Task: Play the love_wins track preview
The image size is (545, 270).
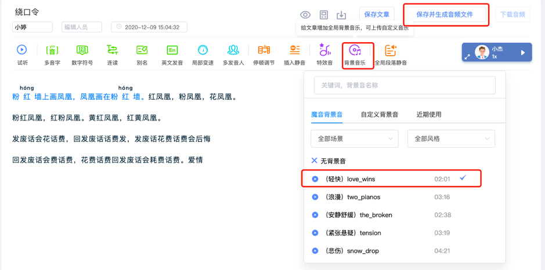Action: [x=315, y=179]
